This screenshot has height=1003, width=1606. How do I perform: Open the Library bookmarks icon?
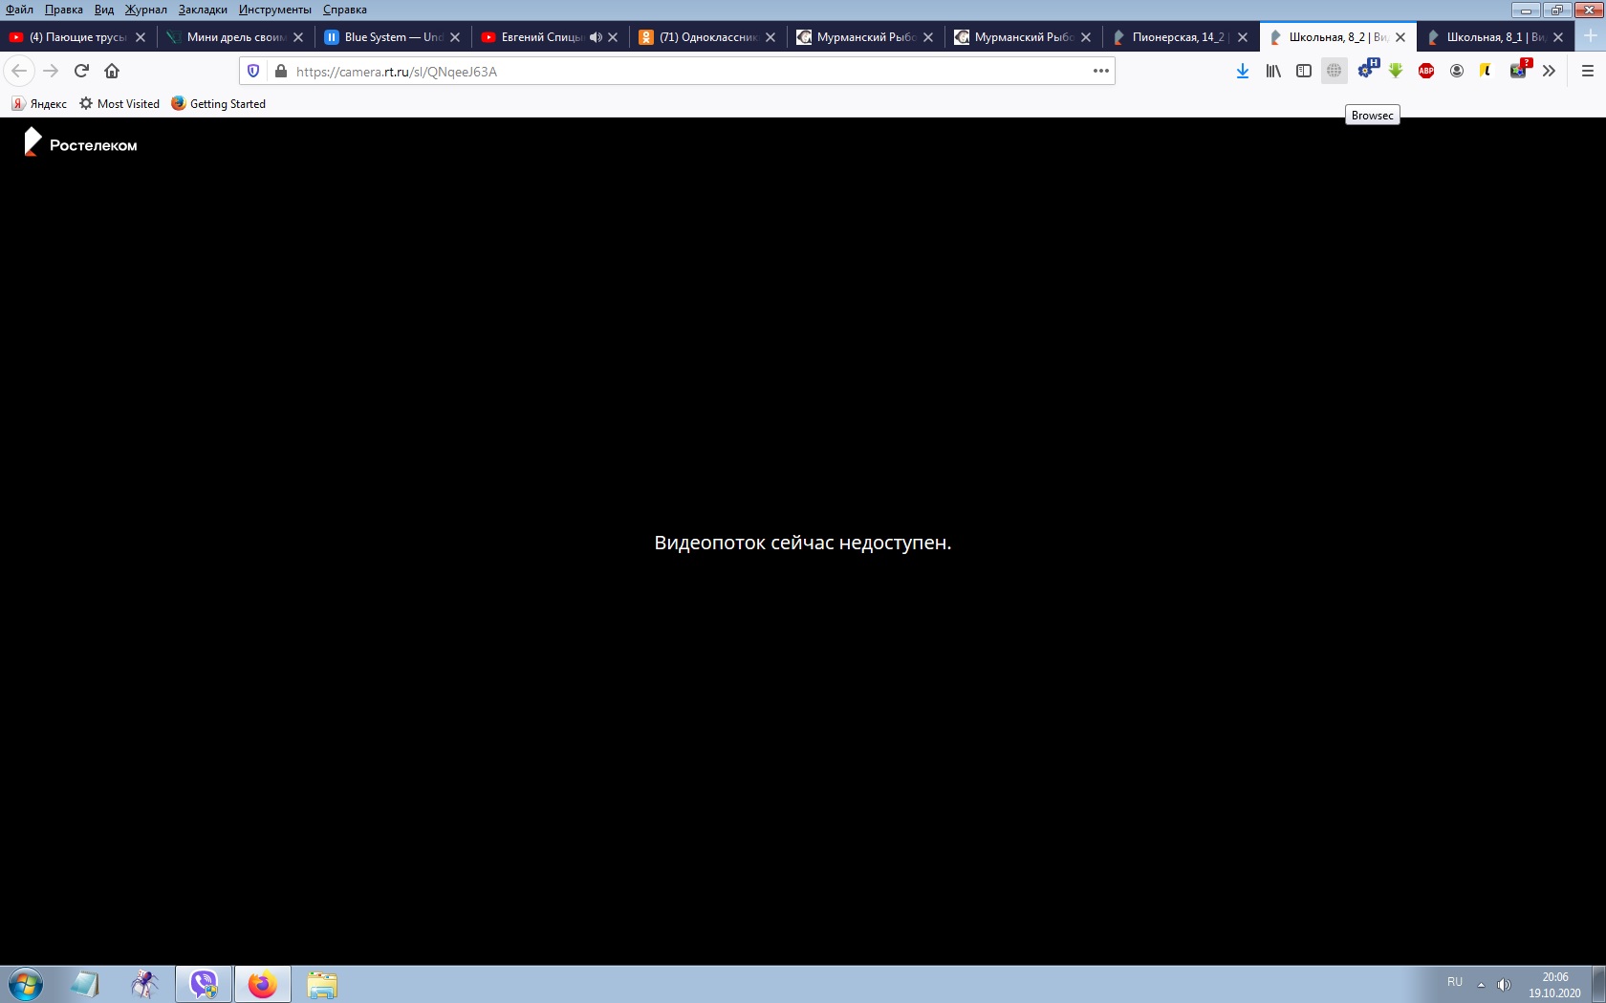click(x=1273, y=71)
